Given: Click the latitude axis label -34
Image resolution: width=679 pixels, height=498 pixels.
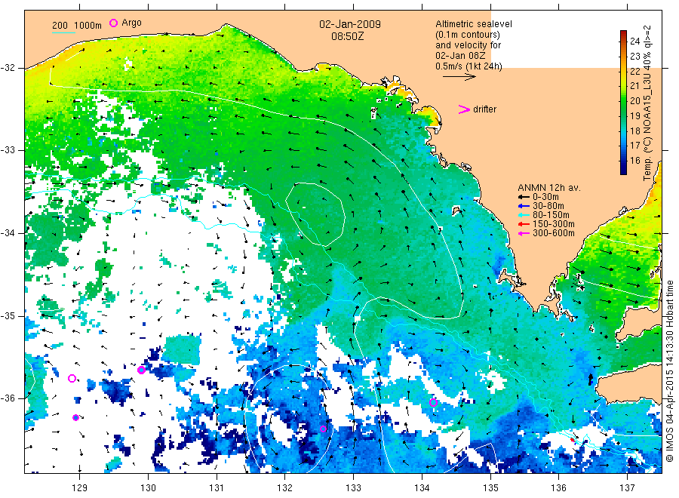Looking at the screenshot, I should [x=8, y=233].
